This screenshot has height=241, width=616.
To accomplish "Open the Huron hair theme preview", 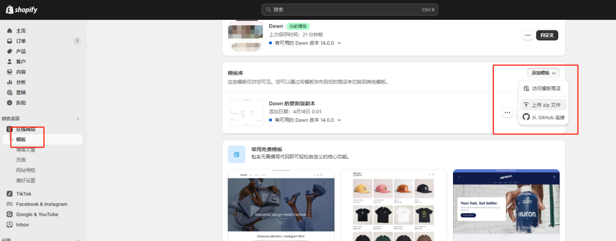I will click(506, 205).
